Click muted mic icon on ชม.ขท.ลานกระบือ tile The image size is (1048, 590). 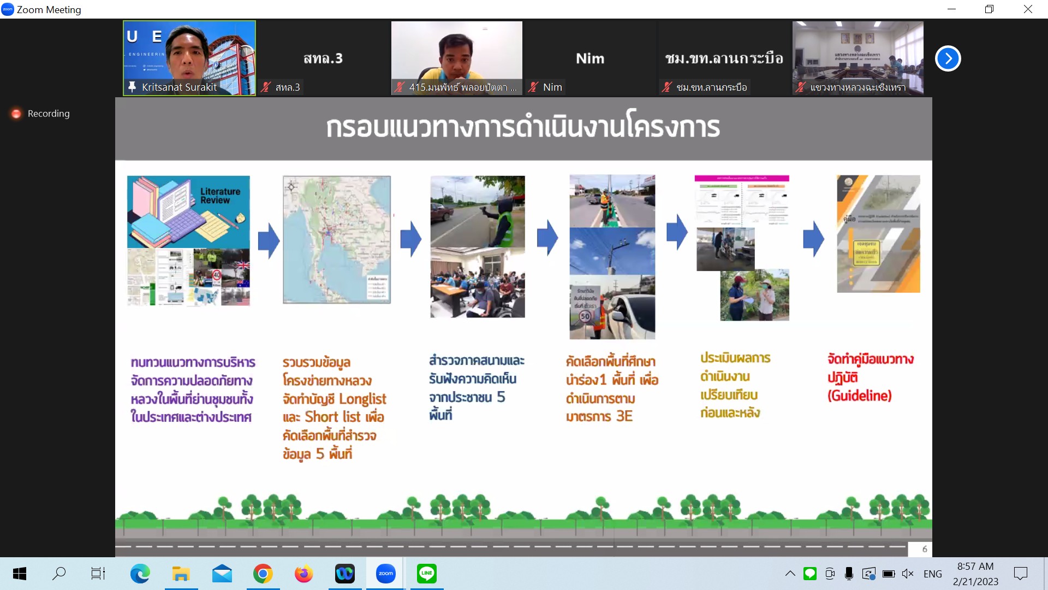[x=666, y=87]
